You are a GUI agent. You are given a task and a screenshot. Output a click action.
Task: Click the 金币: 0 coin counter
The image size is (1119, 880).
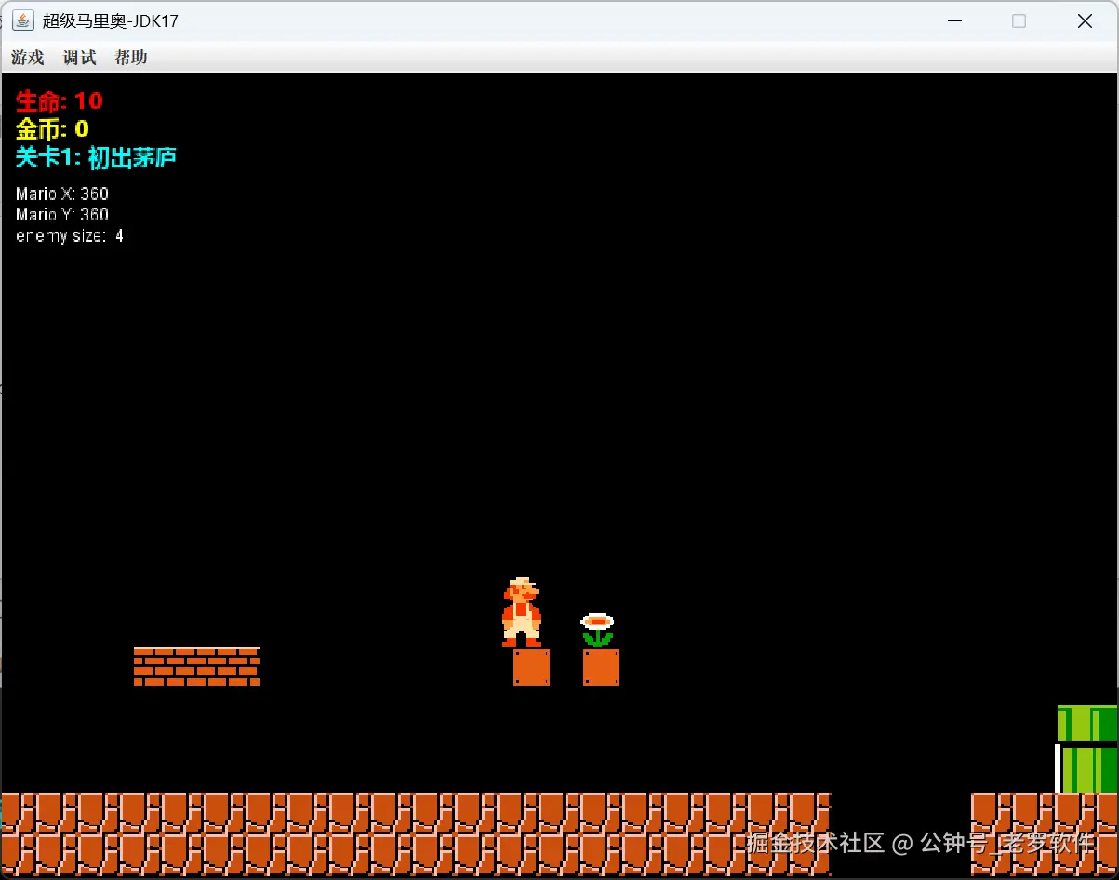pos(52,128)
